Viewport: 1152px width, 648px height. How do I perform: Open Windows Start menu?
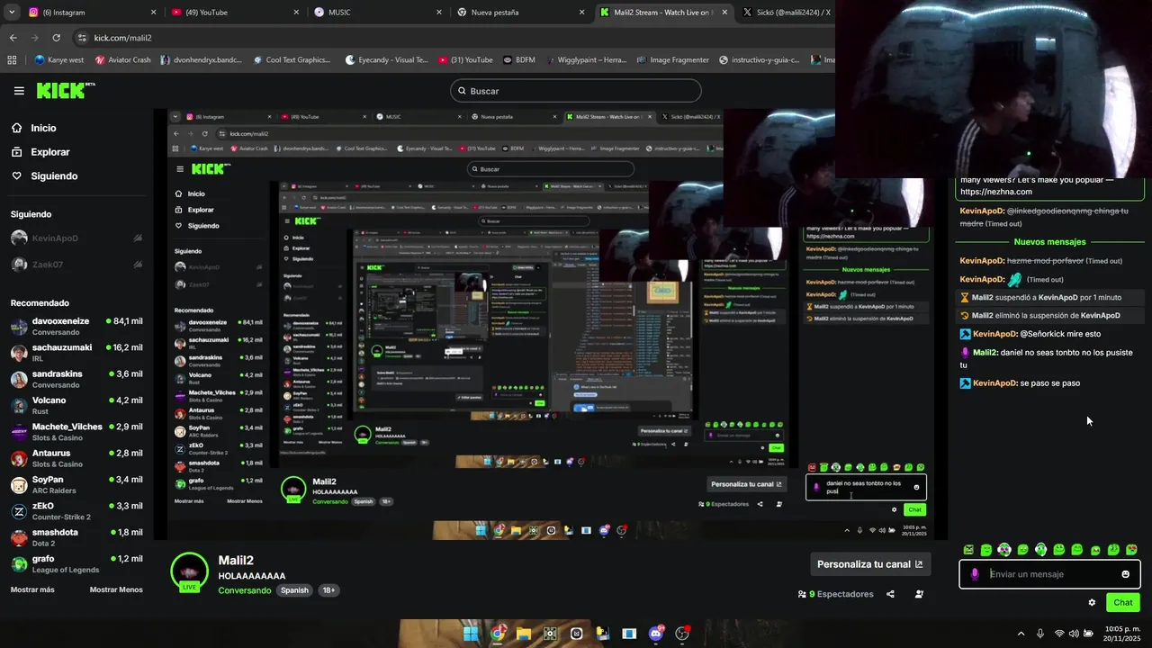click(470, 634)
